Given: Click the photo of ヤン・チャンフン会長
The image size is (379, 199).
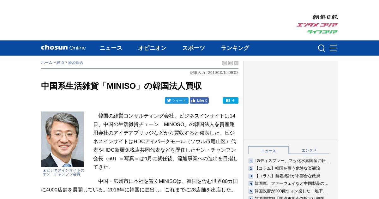Looking at the screenshot, I should (x=62, y=139).
